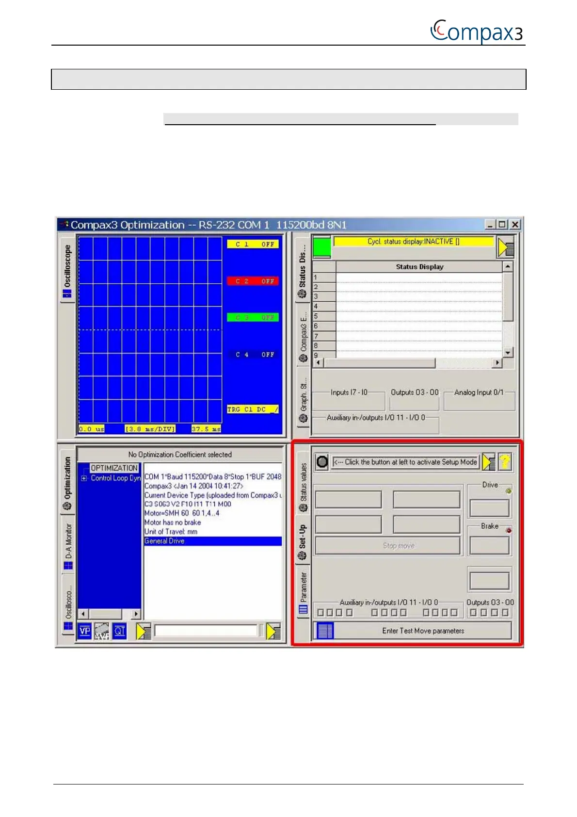Click yellow arrow icon right of optimization input field
The image size is (577, 817).
[x=273, y=631]
